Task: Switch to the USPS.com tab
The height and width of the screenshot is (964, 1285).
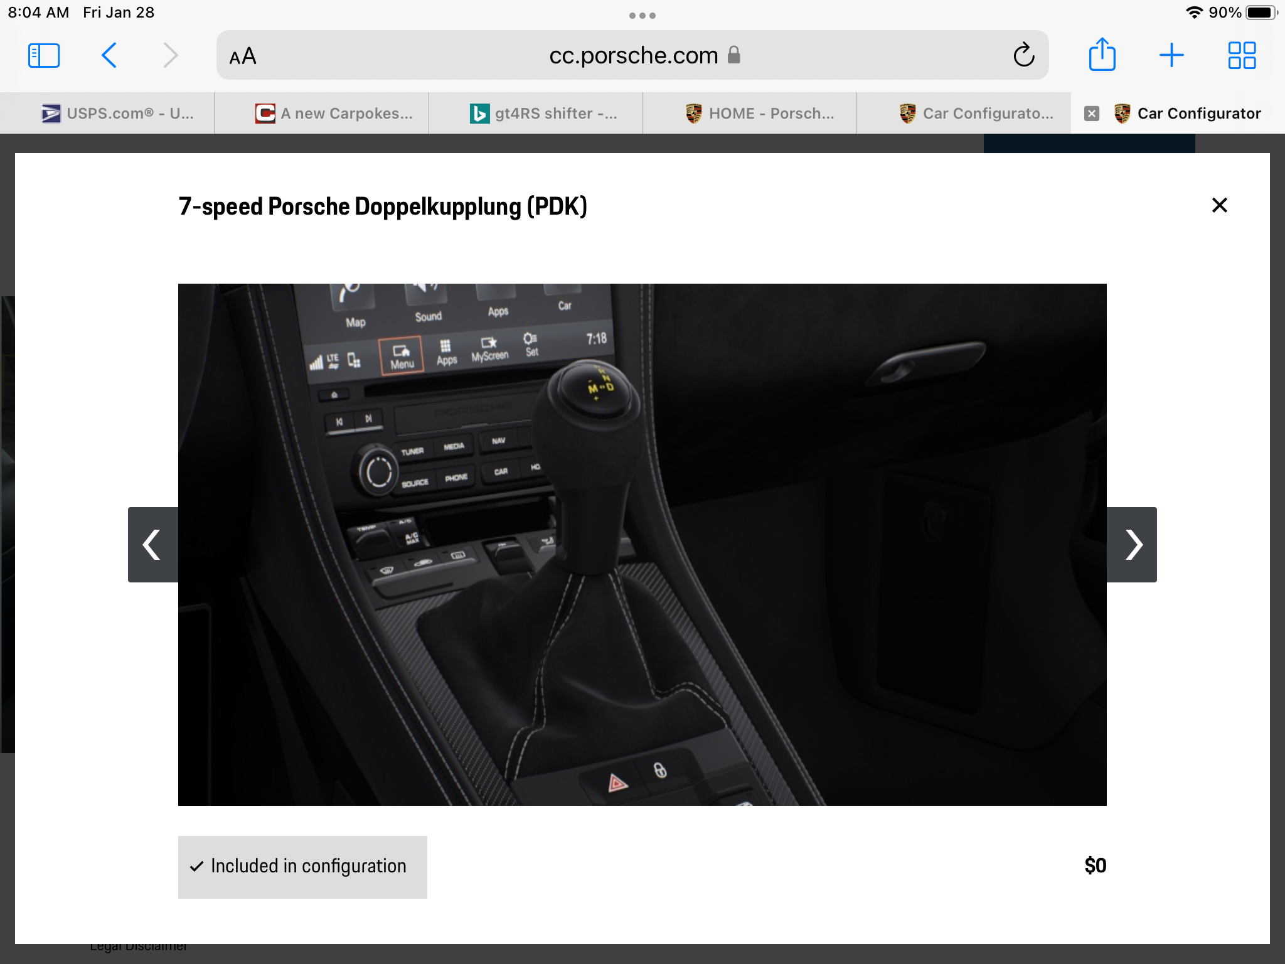Action: (107, 113)
